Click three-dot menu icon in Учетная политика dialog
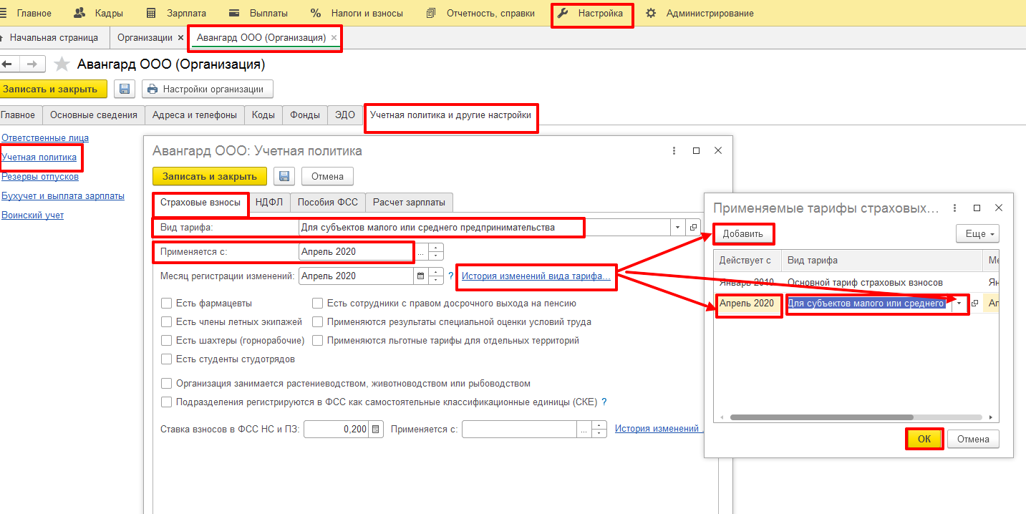Image resolution: width=1026 pixels, height=514 pixels. point(674,151)
